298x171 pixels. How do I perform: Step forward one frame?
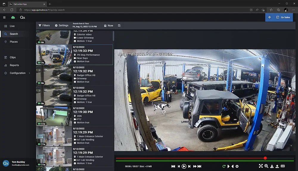189,166
